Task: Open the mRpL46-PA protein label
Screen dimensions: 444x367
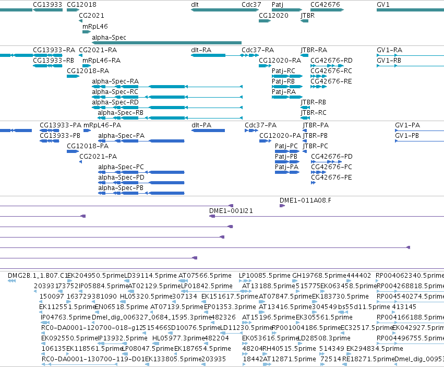Action: click(x=102, y=125)
